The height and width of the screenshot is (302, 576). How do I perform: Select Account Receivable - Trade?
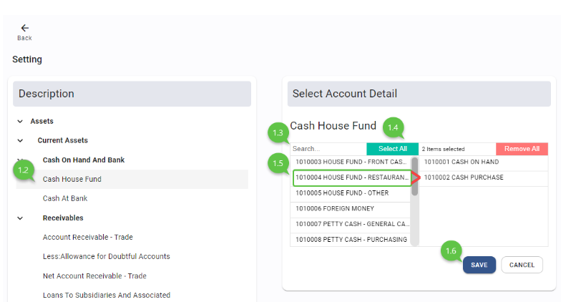pos(87,238)
